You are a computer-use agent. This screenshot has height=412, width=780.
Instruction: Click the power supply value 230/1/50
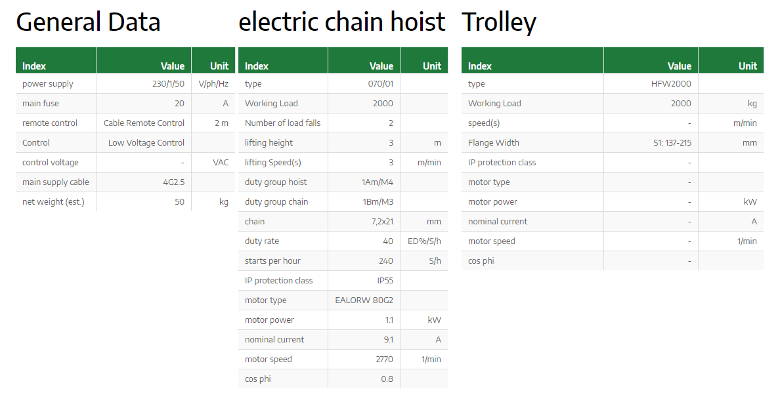pos(168,83)
